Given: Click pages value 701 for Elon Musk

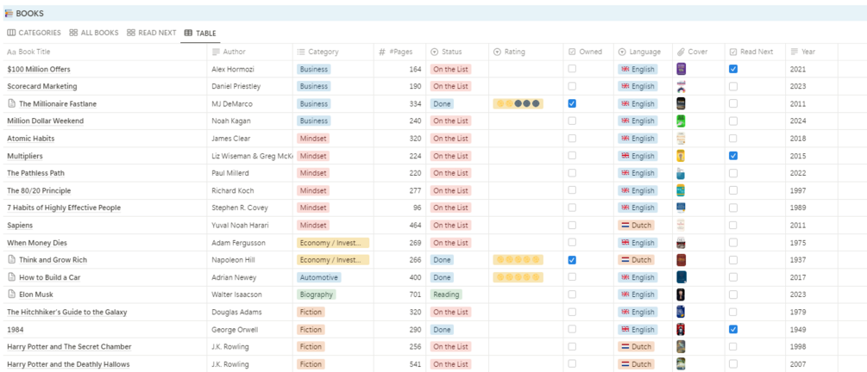Looking at the screenshot, I should (415, 294).
